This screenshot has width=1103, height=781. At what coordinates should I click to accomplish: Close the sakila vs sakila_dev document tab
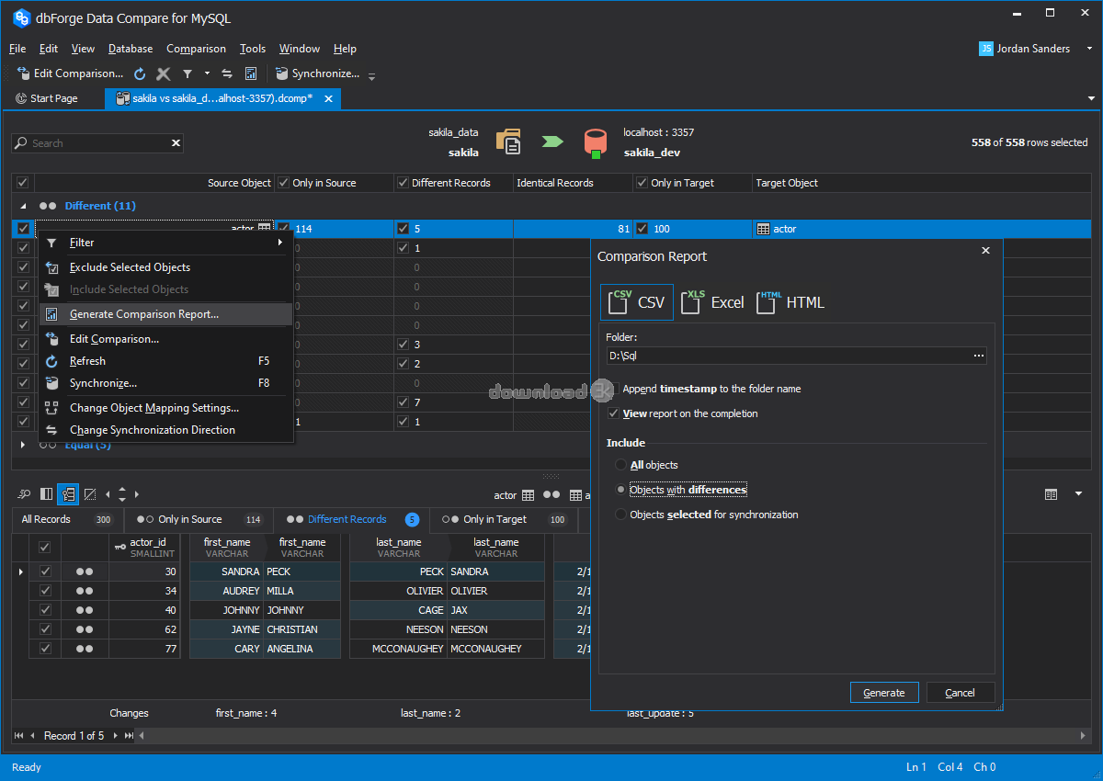tap(330, 98)
